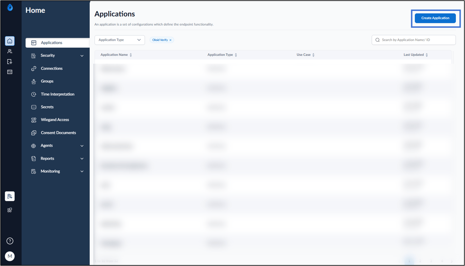
Task: Click the Consent Documents icon
Action: point(34,133)
